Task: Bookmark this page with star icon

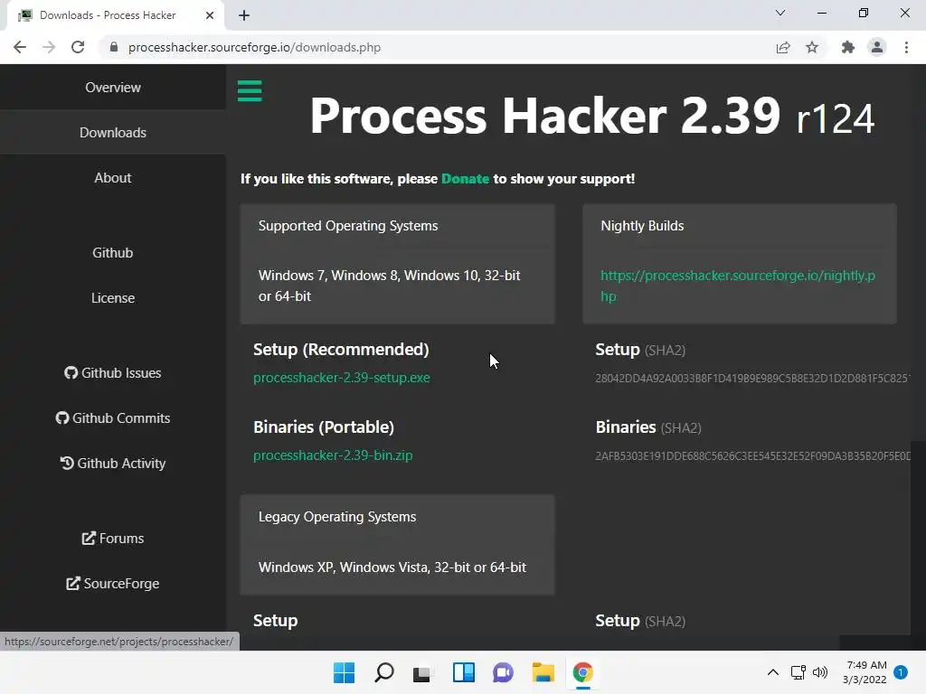Action: pyautogui.click(x=812, y=47)
